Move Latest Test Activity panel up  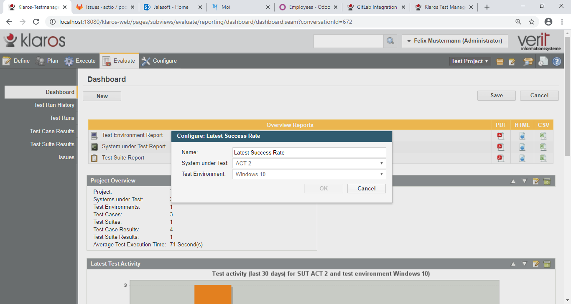513,264
